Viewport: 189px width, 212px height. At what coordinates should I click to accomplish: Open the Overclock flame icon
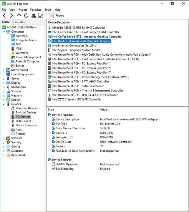click(x=13, y=53)
